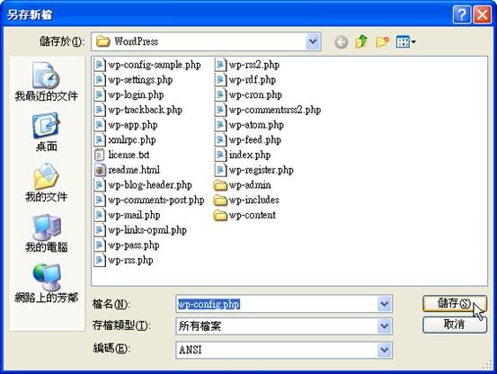Select the wp-login.php file
The height and width of the screenshot is (374, 497).
129,94
